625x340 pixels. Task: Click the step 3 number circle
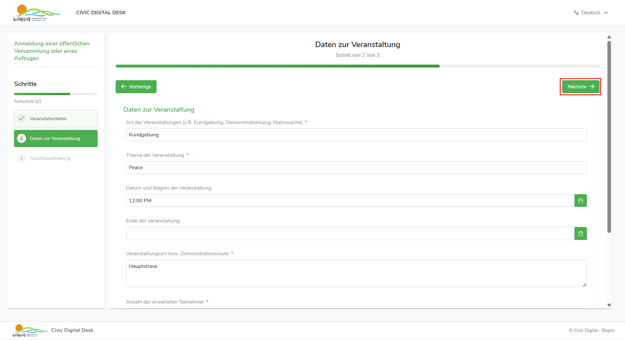tap(21, 158)
